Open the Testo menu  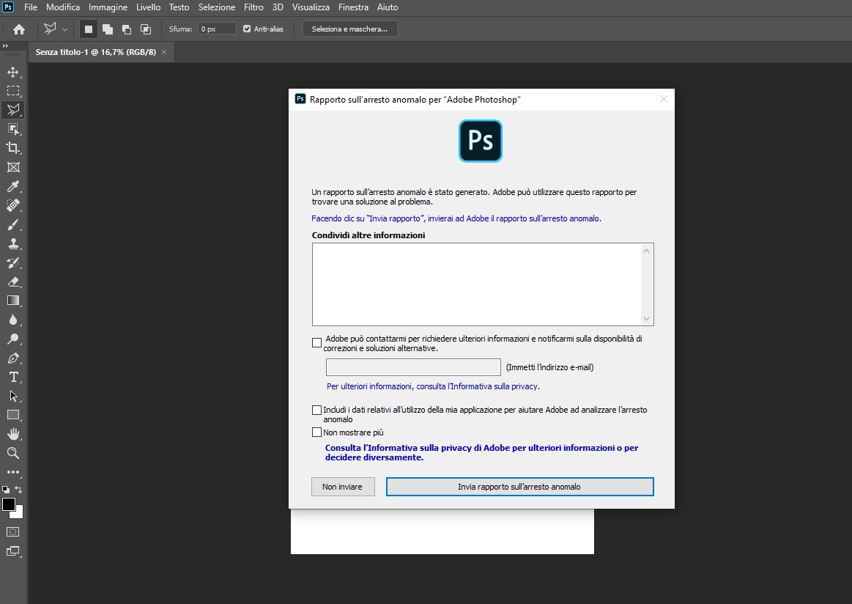[x=179, y=7]
